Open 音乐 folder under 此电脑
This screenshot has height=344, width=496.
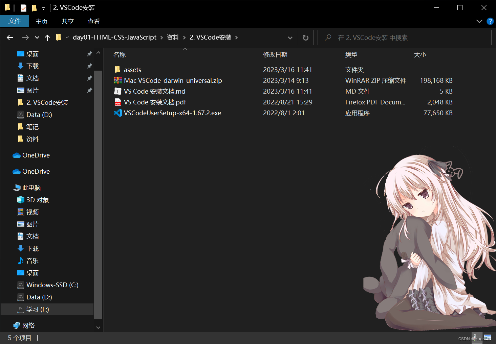[x=33, y=261]
